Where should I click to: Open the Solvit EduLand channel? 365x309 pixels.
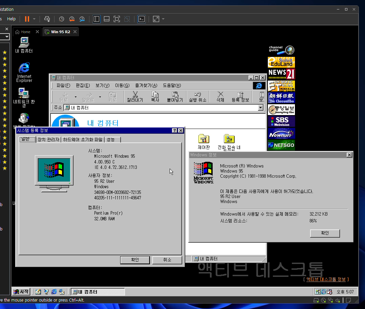point(281,62)
